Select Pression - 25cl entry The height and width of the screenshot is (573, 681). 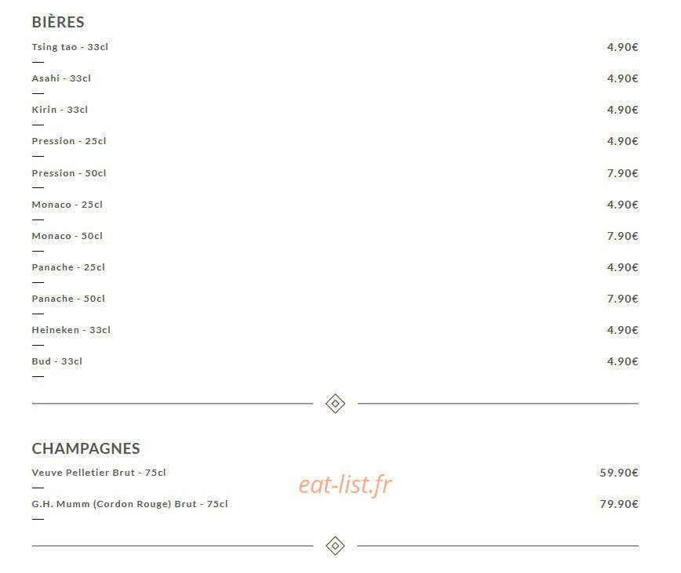(69, 141)
